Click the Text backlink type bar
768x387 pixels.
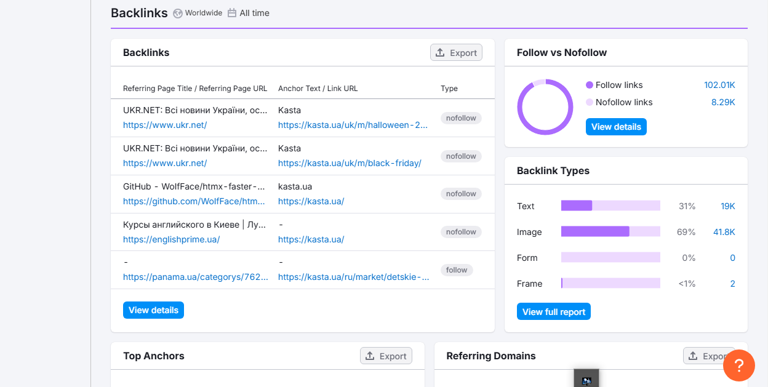pos(610,206)
